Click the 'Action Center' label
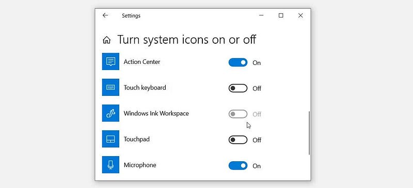 click(x=142, y=62)
